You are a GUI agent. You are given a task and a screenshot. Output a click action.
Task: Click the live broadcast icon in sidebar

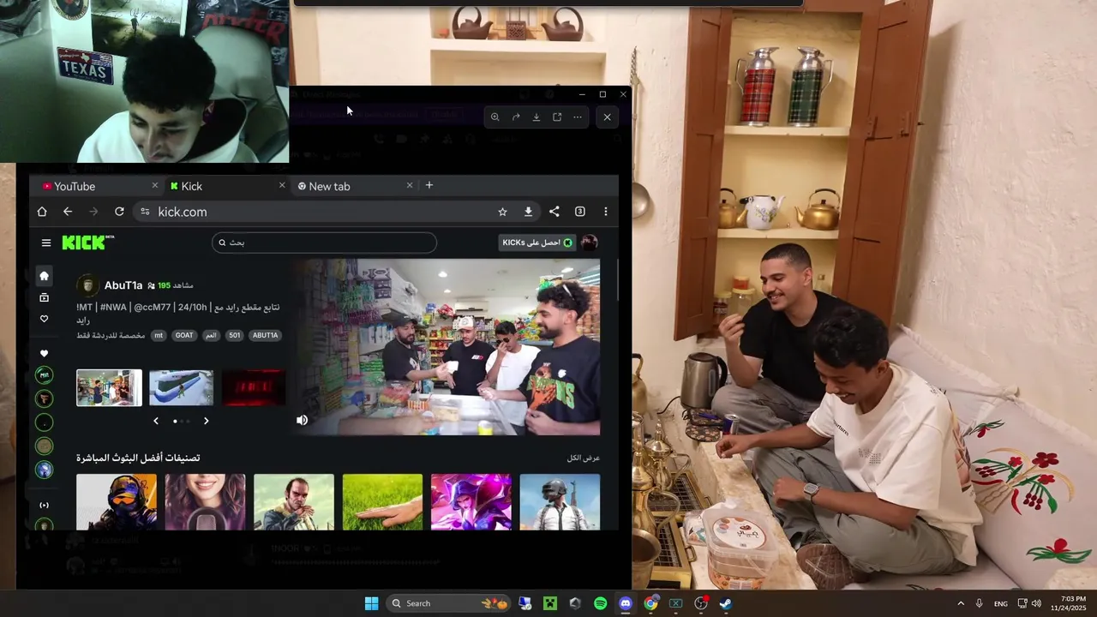point(45,505)
